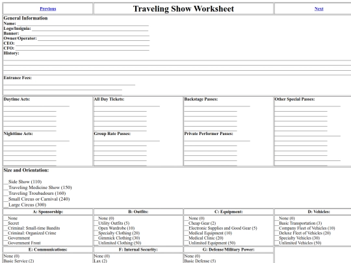This screenshot has height=263, width=351.
Task: Follow the Next page link
Action: click(x=318, y=8)
